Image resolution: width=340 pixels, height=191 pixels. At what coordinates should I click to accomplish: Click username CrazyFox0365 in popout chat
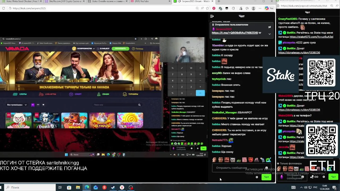pos(287,19)
